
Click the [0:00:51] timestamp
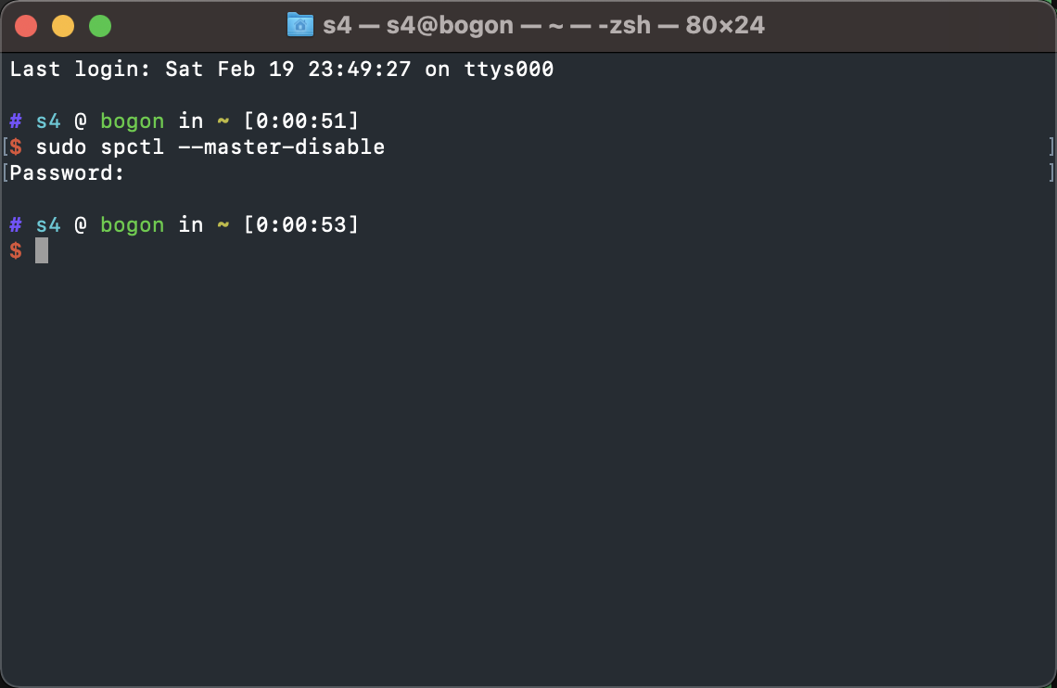pos(300,121)
